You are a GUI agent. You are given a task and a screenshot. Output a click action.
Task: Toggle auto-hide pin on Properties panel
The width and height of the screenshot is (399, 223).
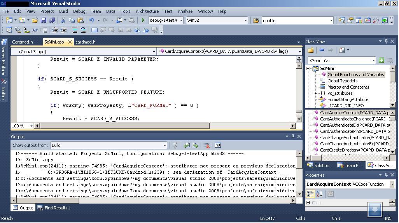(386, 175)
